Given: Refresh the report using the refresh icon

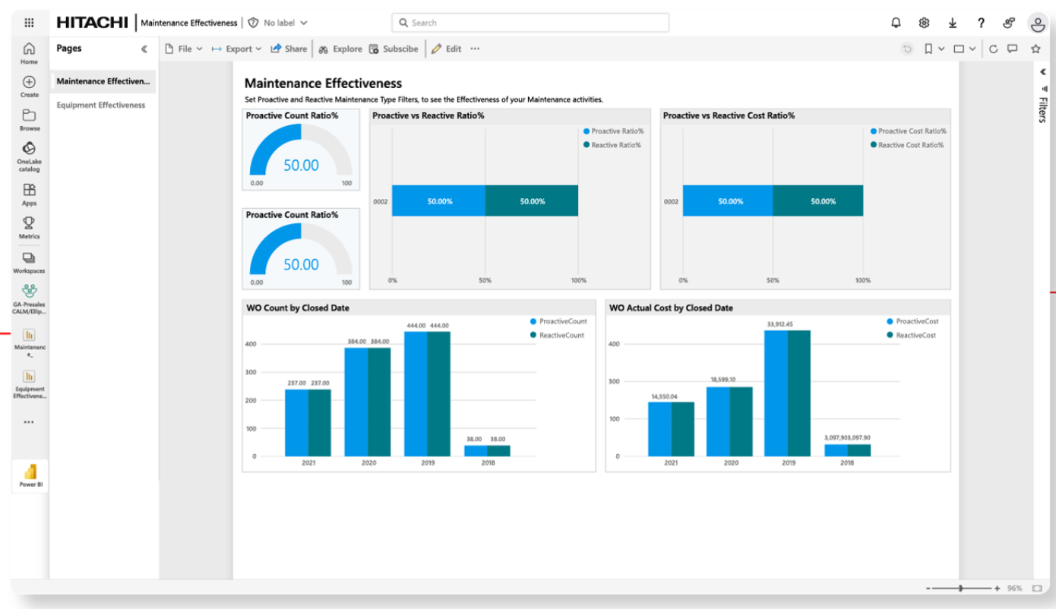Looking at the screenshot, I should [993, 49].
